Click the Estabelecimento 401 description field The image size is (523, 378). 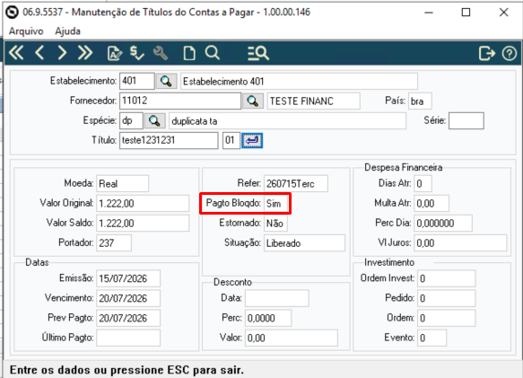pyautogui.click(x=299, y=81)
